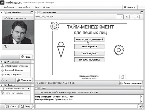Click the webinar.ru logo icon
Image resolution: width=145 pixels, height=110 pixels.
[x=2, y=3]
